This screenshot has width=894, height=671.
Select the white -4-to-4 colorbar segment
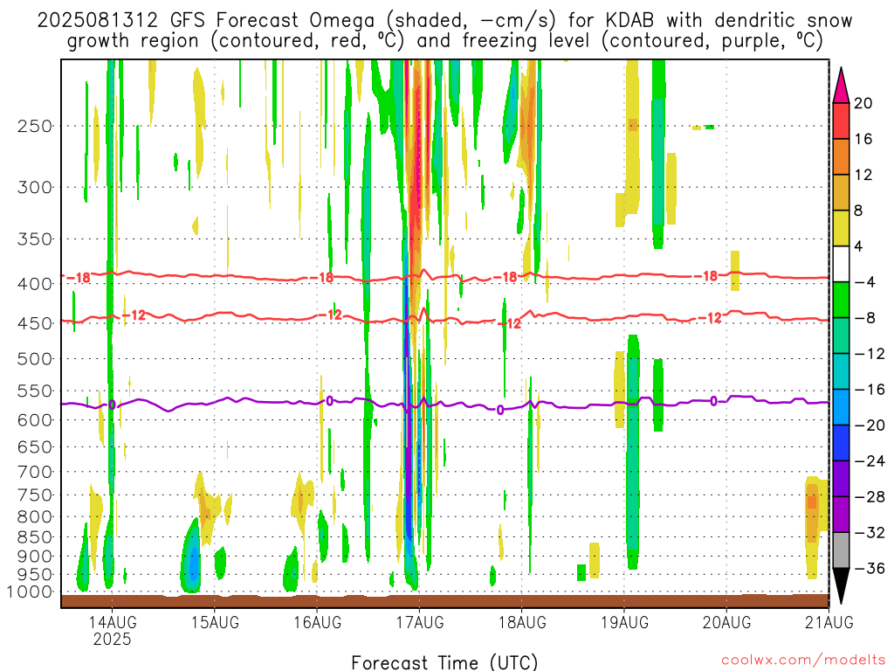841,264
